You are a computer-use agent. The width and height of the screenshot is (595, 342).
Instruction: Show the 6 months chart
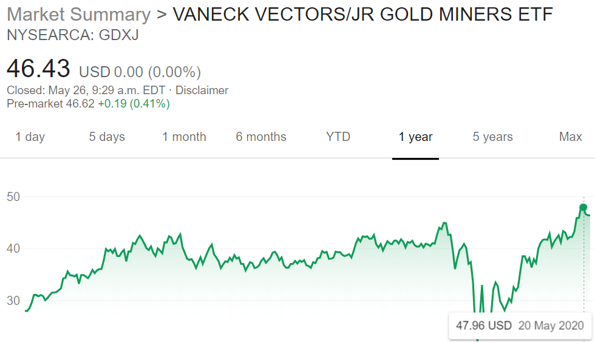click(x=261, y=137)
